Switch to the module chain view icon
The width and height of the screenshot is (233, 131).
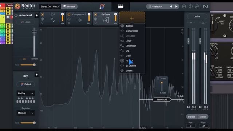[121, 7]
